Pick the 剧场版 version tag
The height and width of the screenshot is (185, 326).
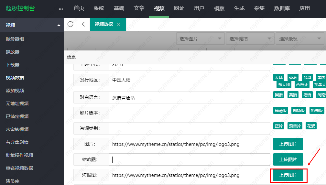click(299, 111)
